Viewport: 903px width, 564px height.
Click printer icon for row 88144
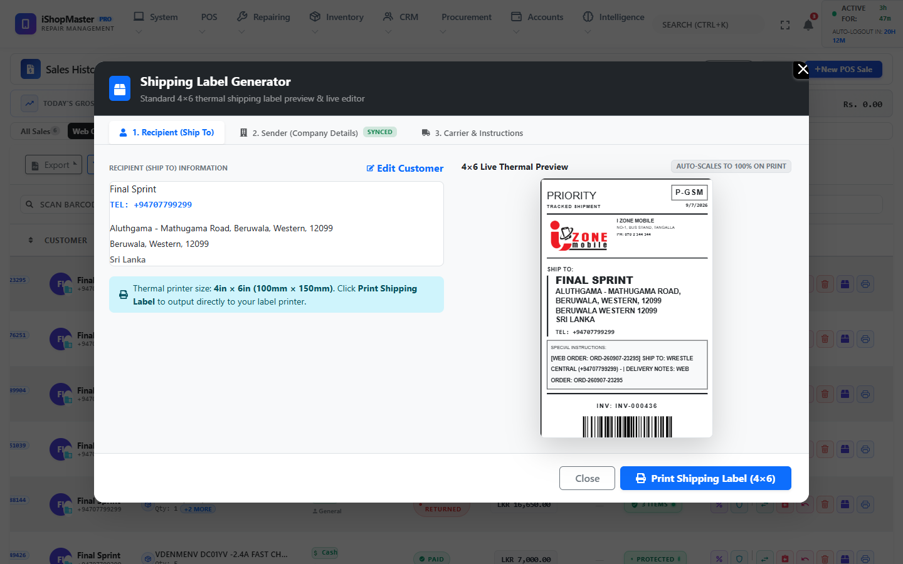[x=865, y=504]
